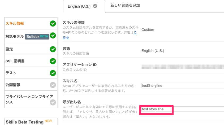Click checkmark icon on English (U.S.) tab
This screenshot has height=125, width=224.
pos(95,6)
